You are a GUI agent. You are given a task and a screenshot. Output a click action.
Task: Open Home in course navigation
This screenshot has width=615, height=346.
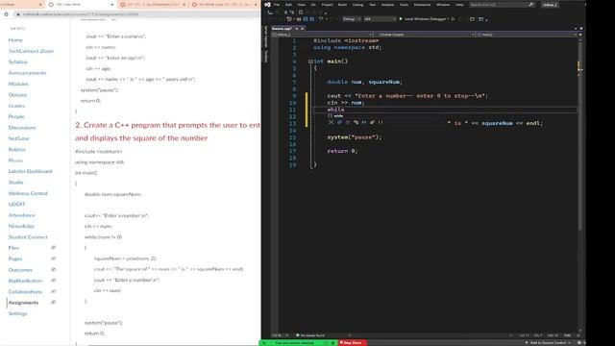[15, 40]
